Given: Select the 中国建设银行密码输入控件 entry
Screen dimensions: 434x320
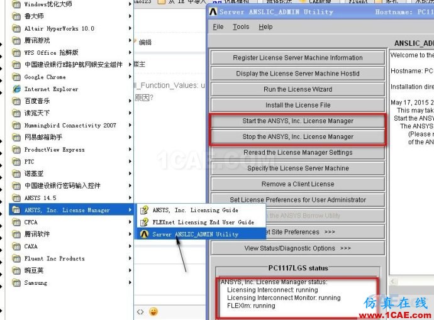Looking at the screenshot, I should click(72, 186).
